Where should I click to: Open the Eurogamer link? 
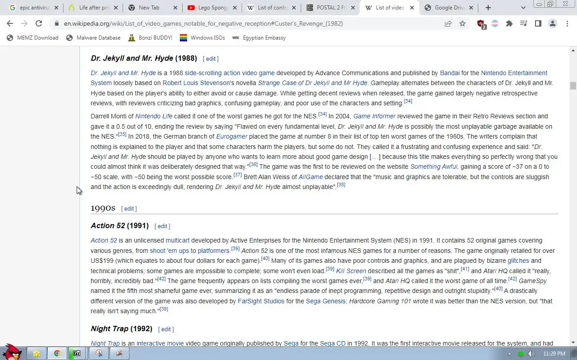click(x=232, y=136)
